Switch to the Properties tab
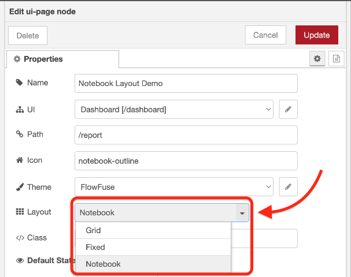 pyautogui.click(x=62, y=59)
